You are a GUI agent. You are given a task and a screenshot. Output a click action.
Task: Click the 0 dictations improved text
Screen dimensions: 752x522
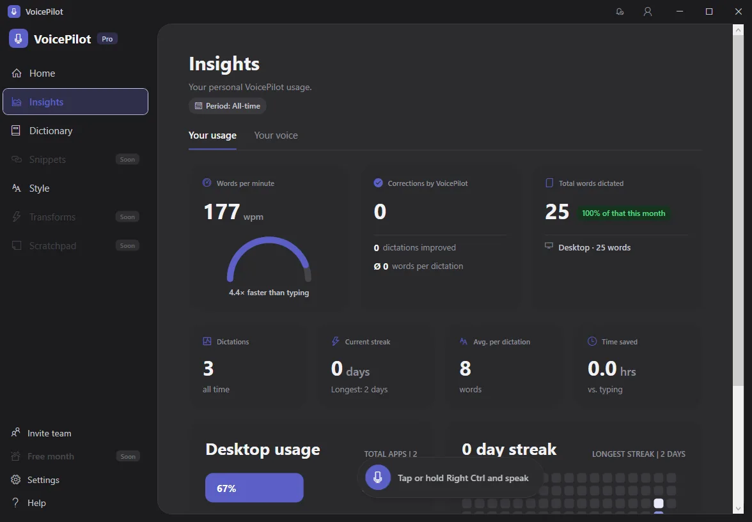tap(415, 247)
